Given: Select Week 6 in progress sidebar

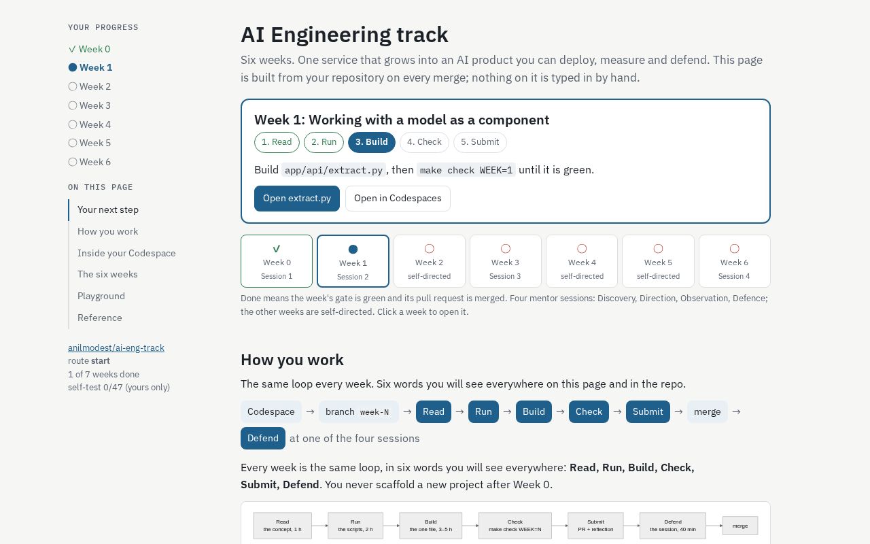Looking at the screenshot, I should click(x=90, y=162).
